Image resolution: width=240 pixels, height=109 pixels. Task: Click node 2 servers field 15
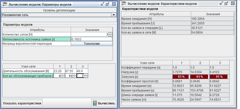point(69,76)
